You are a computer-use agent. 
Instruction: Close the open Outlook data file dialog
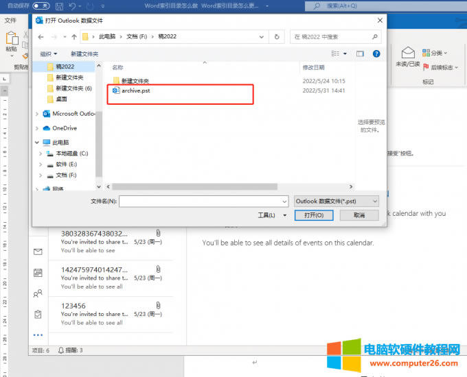380,21
